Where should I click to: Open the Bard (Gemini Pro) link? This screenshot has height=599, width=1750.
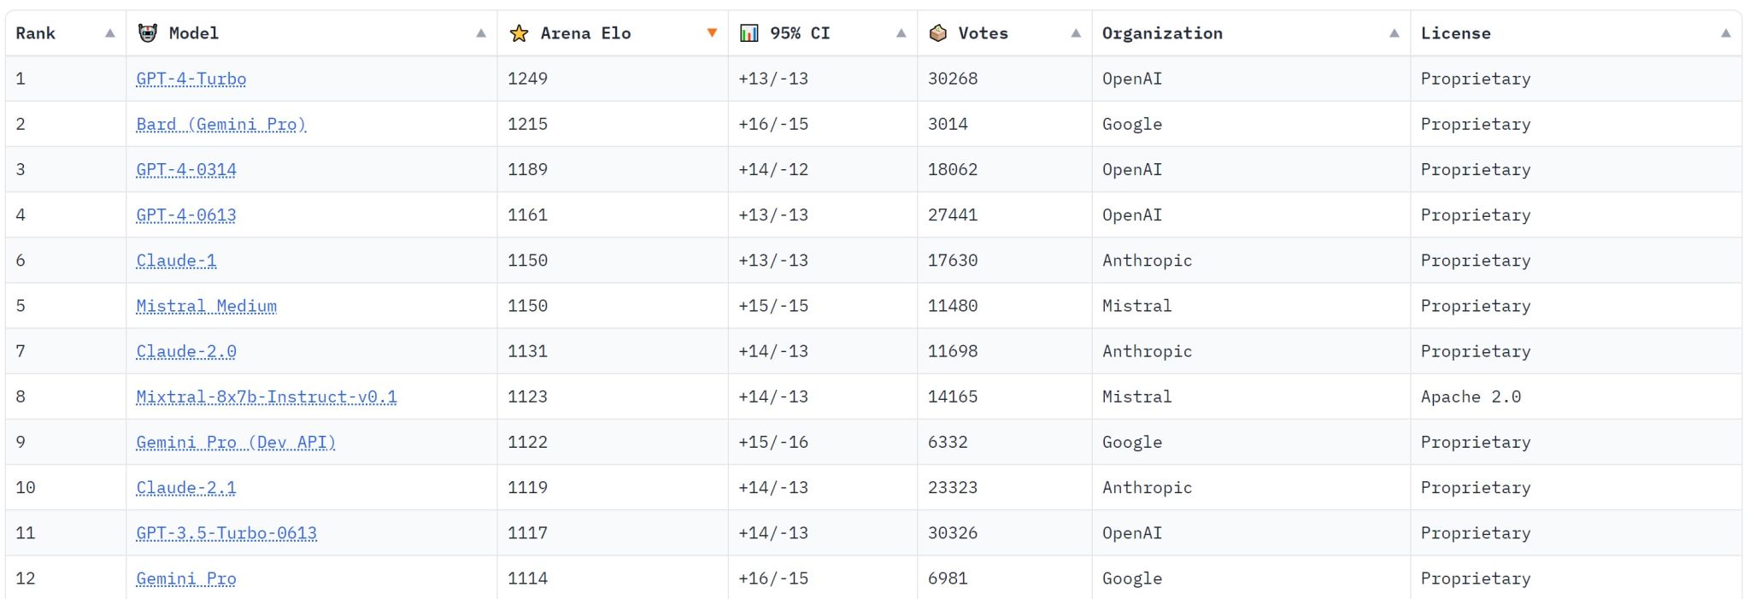[220, 124]
